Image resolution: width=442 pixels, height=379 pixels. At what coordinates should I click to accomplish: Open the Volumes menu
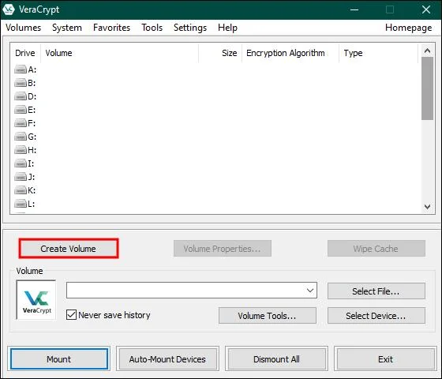tap(24, 28)
